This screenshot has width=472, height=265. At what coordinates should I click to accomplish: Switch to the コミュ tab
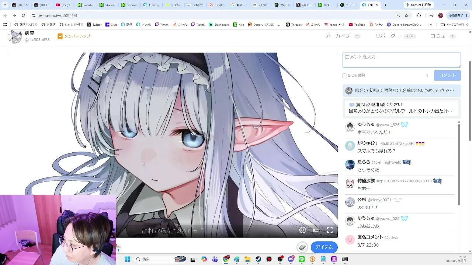point(443,36)
